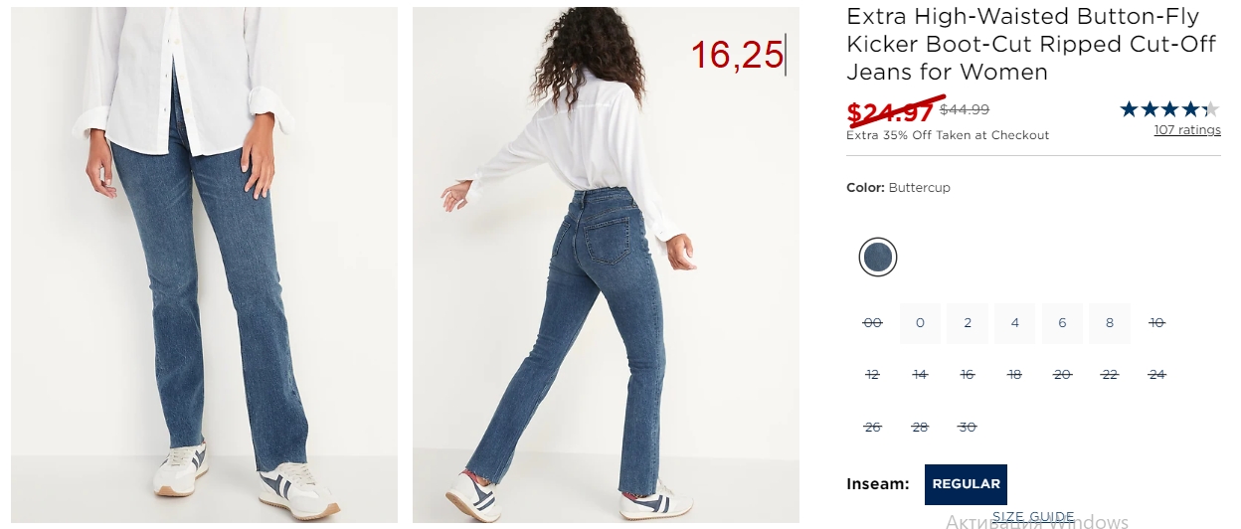Choose size 0
This screenshot has width=1241, height=529.
click(921, 323)
